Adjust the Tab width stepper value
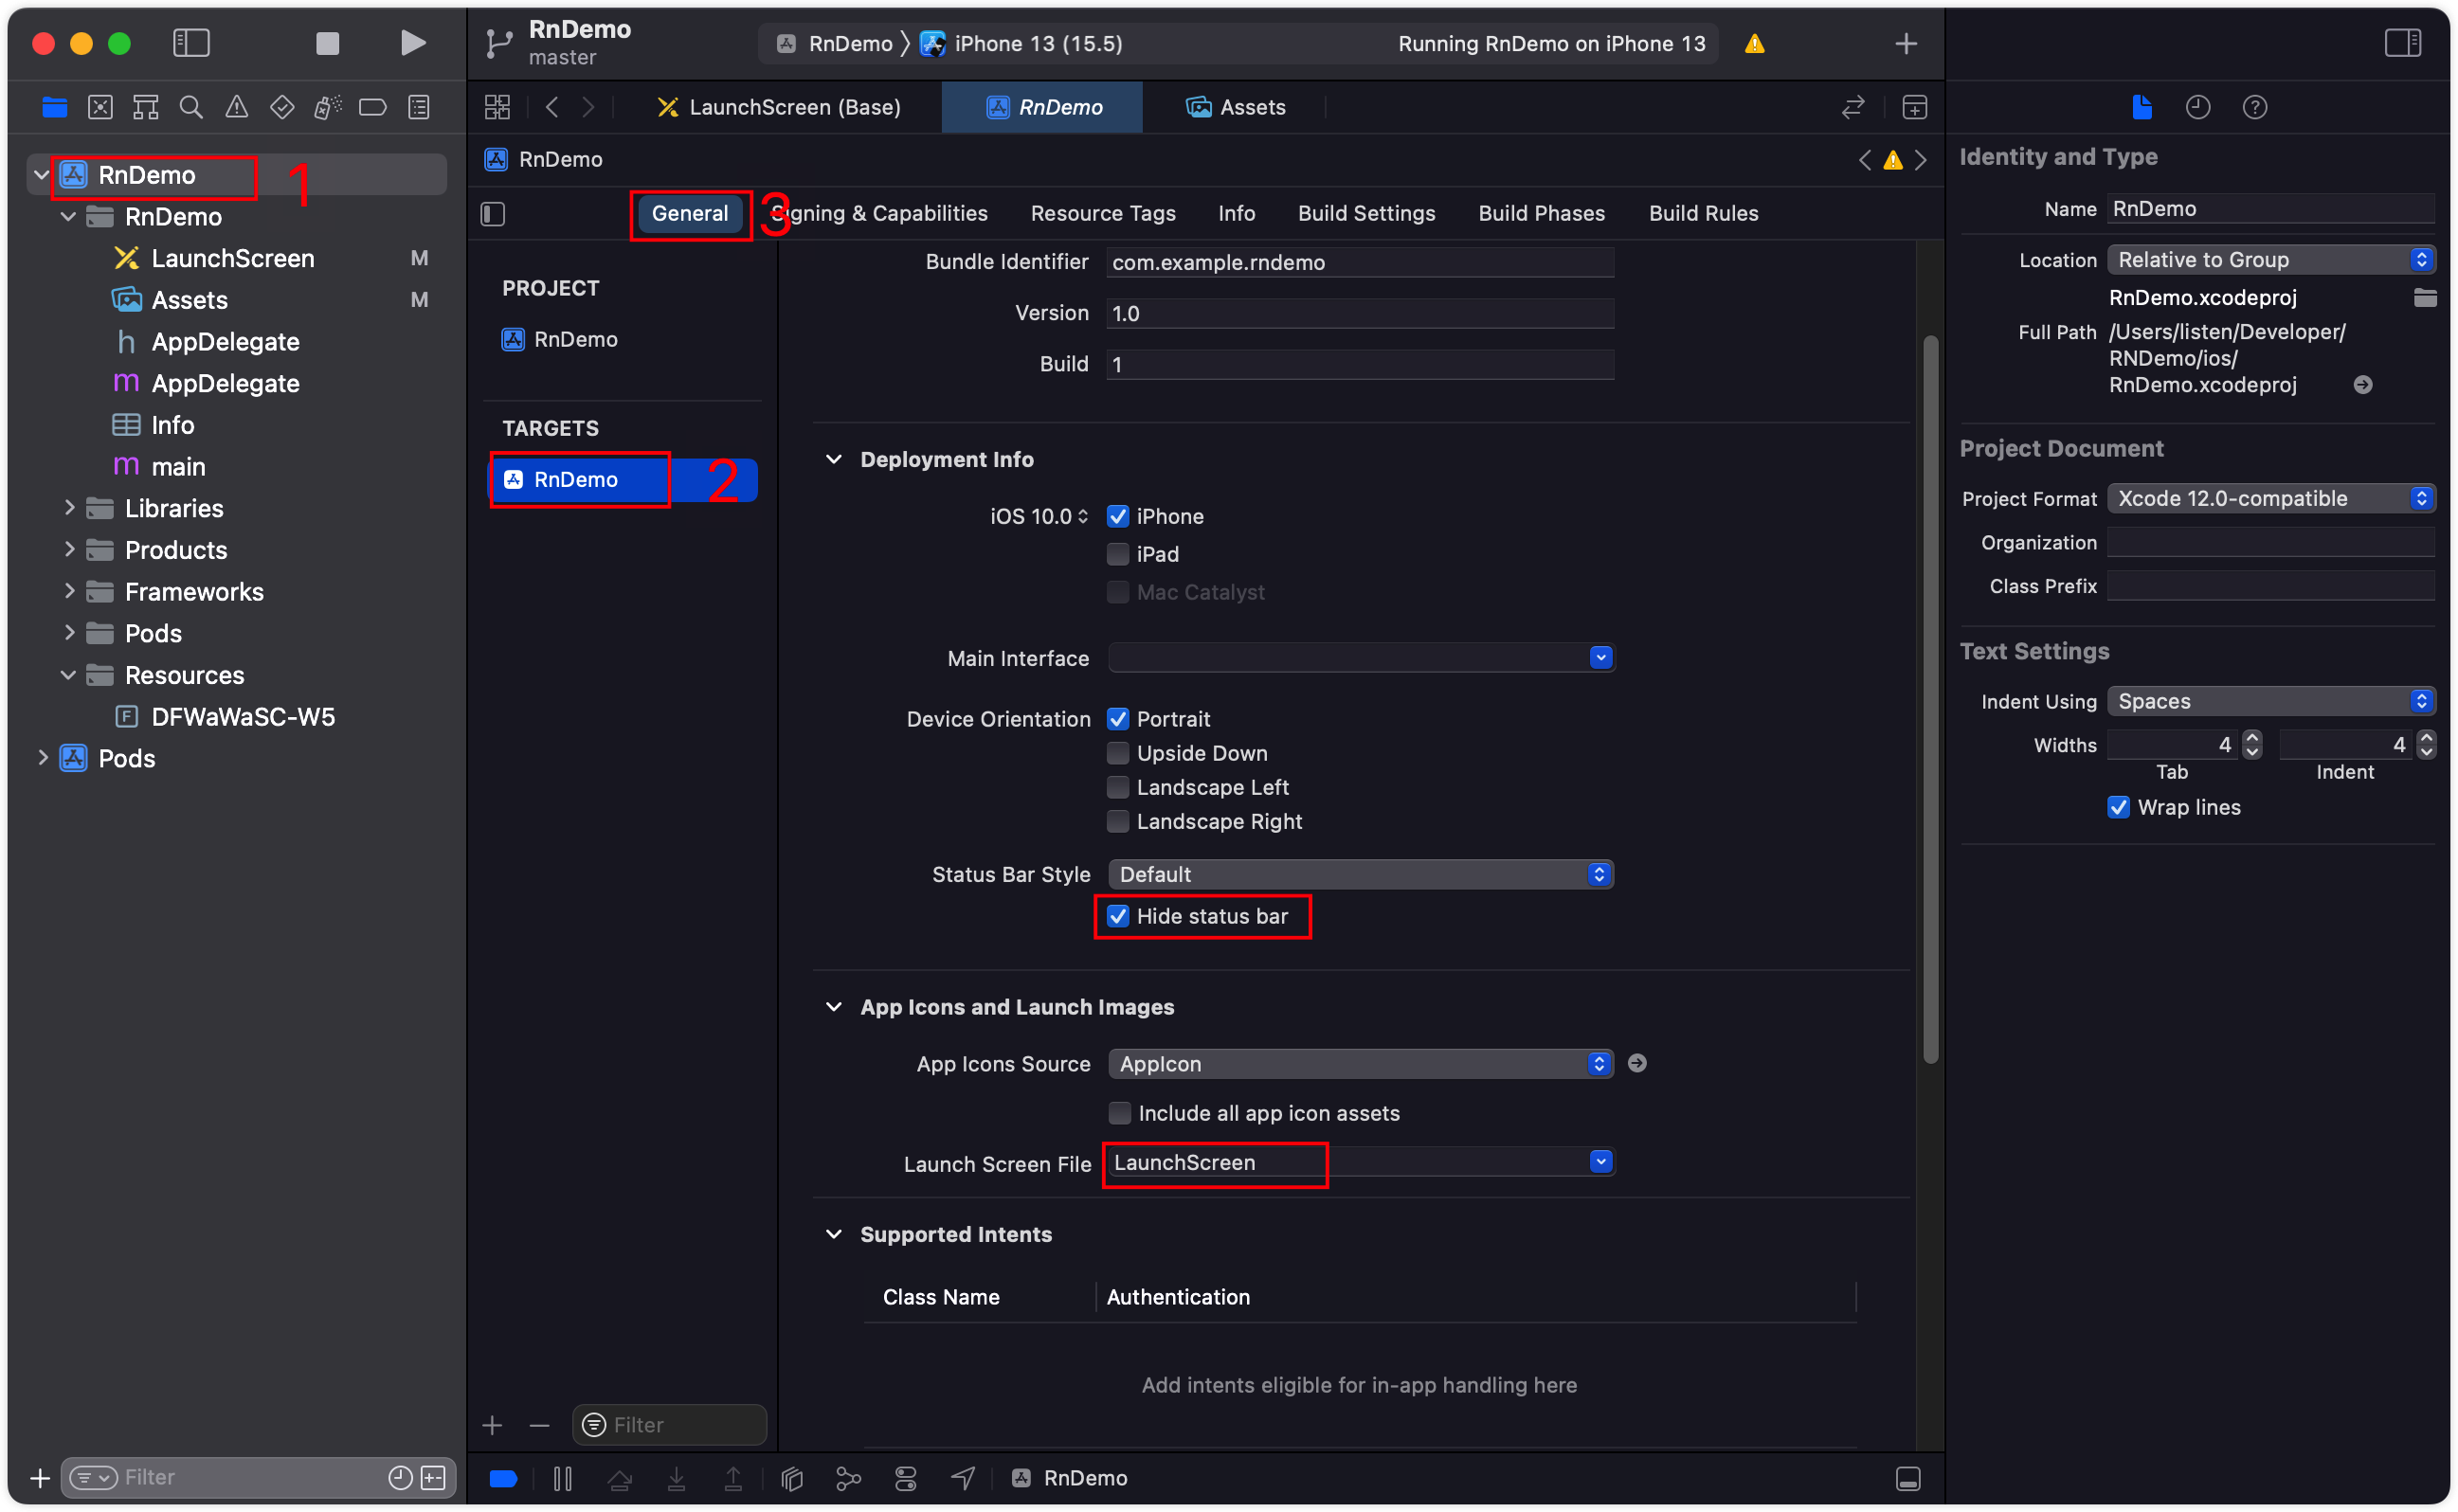The width and height of the screenshot is (2458, 1512). 2252,745
